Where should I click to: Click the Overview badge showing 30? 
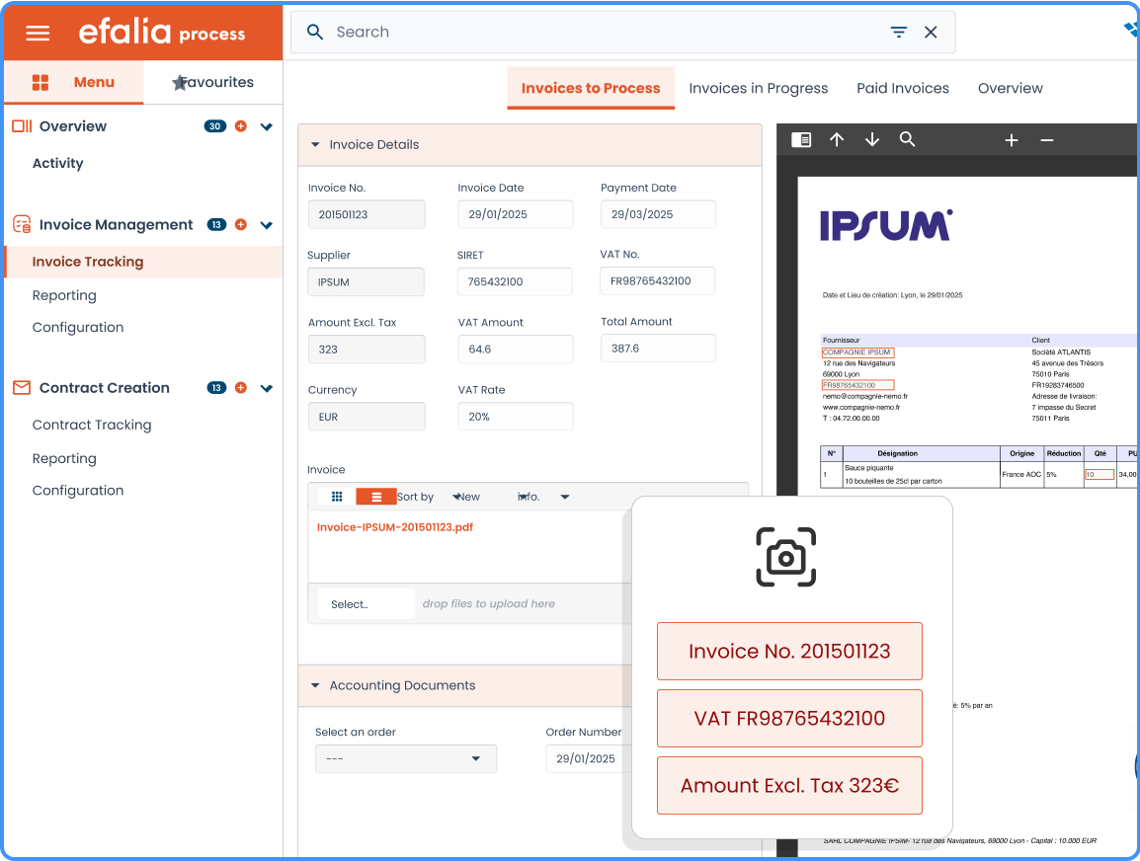pyautogui.click(x=215, y=126)
